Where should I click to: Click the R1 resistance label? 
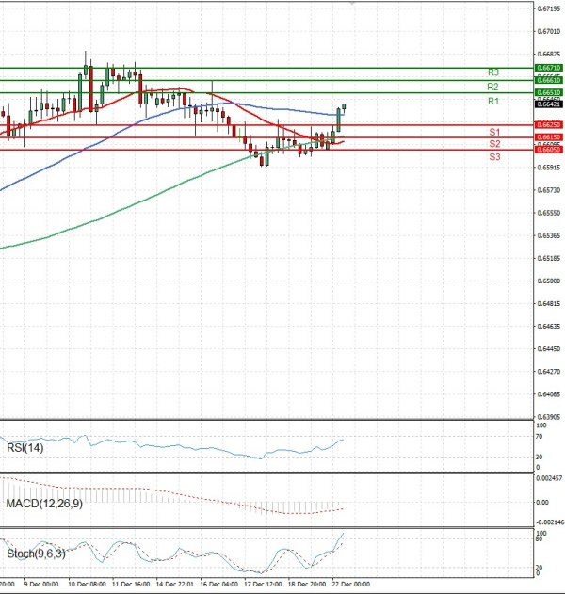(492, 101)
